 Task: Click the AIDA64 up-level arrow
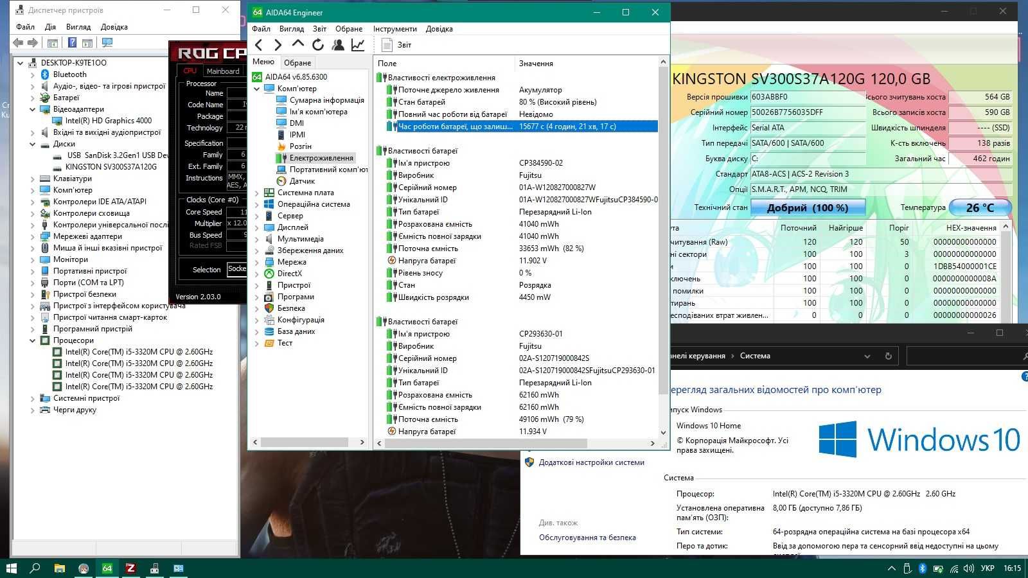tap(297, 44)
